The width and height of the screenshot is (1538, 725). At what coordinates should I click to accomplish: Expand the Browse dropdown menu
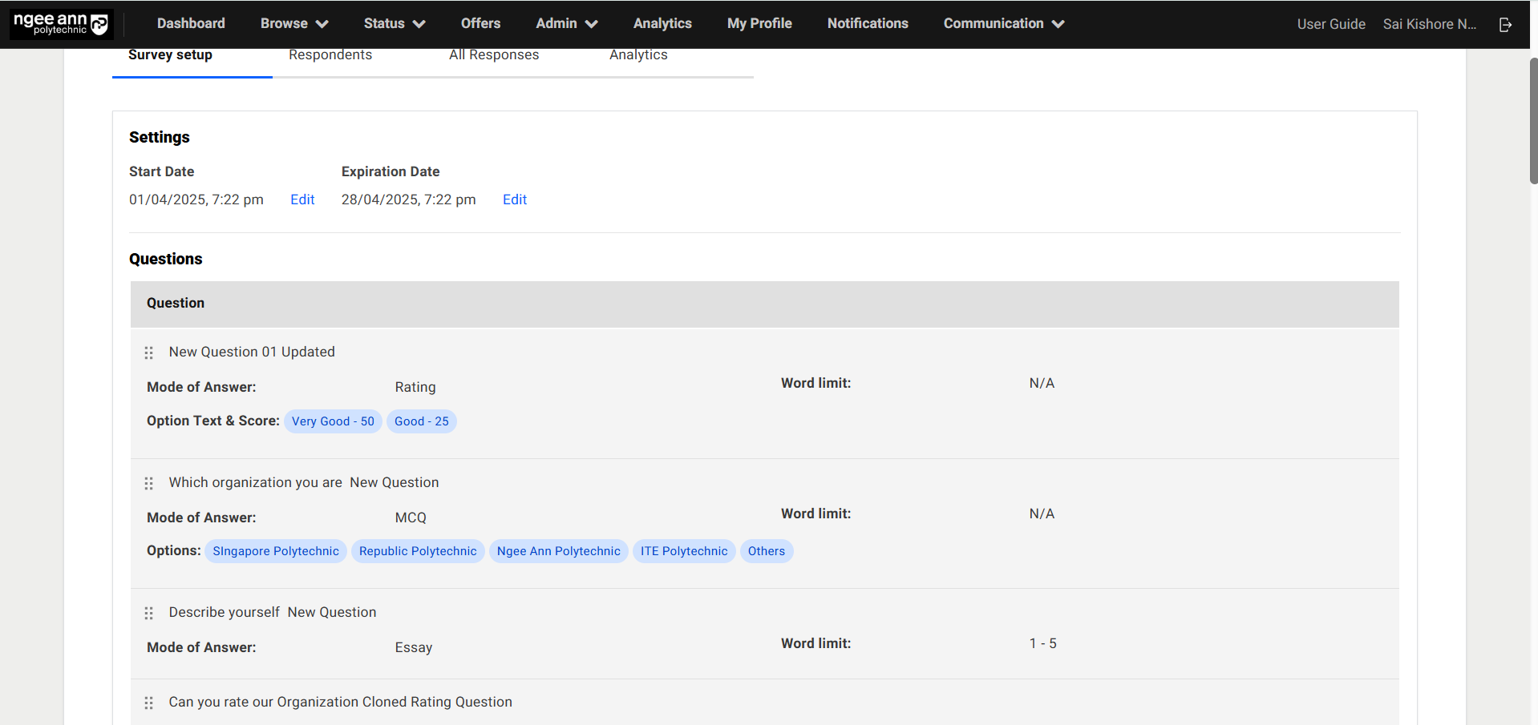(x=293, y=24)
